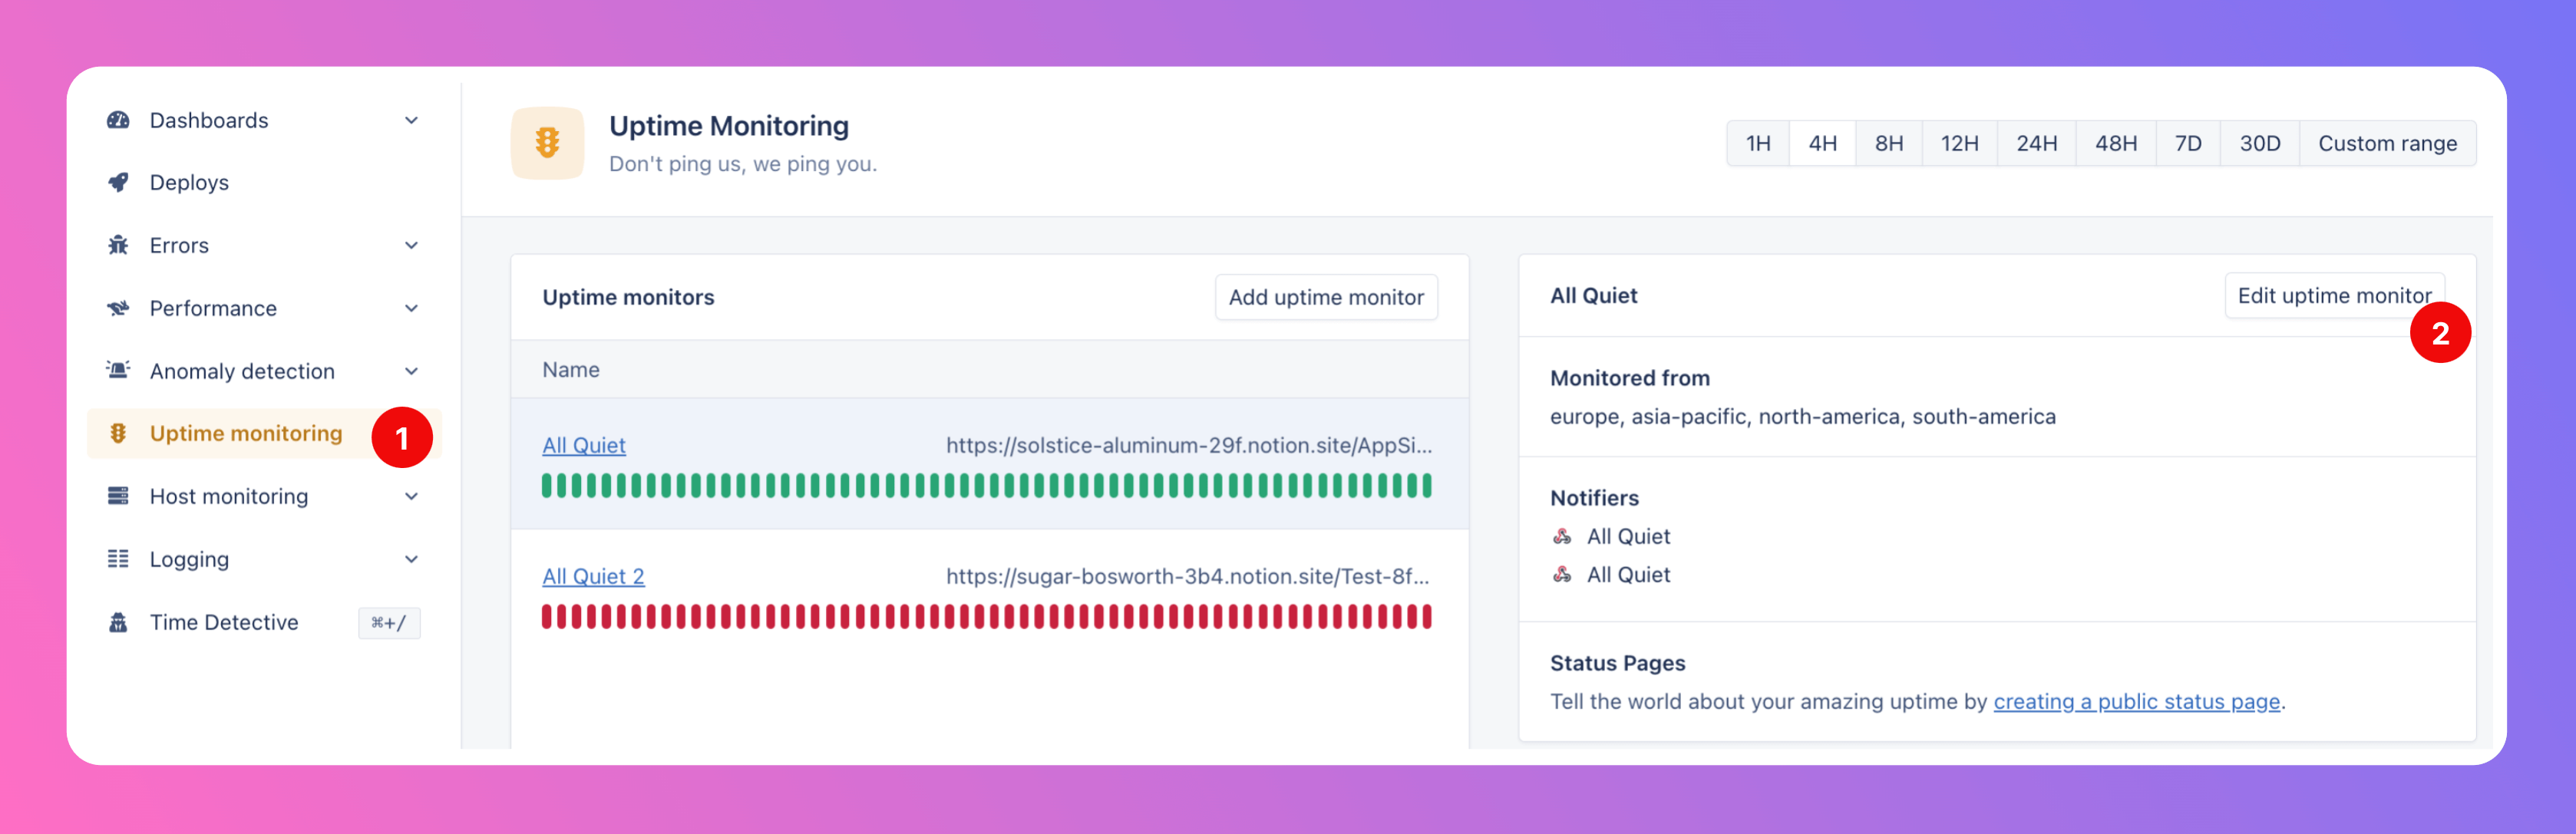Click the Errors bug icon
Screen dimensions: 2576x834
[118, 246]
